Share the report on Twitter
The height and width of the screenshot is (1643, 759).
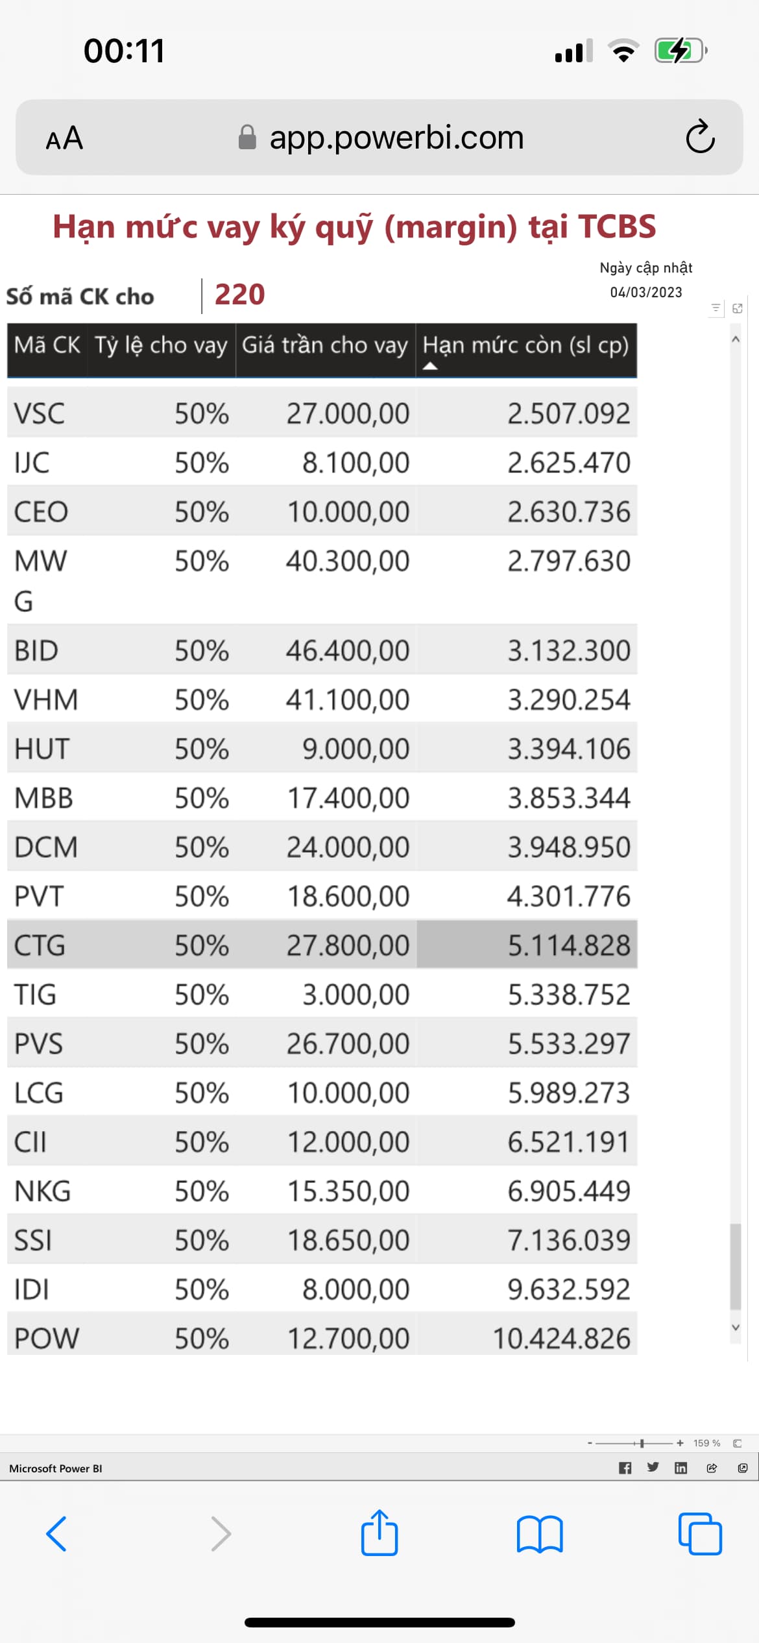[x=653, y=1468]
